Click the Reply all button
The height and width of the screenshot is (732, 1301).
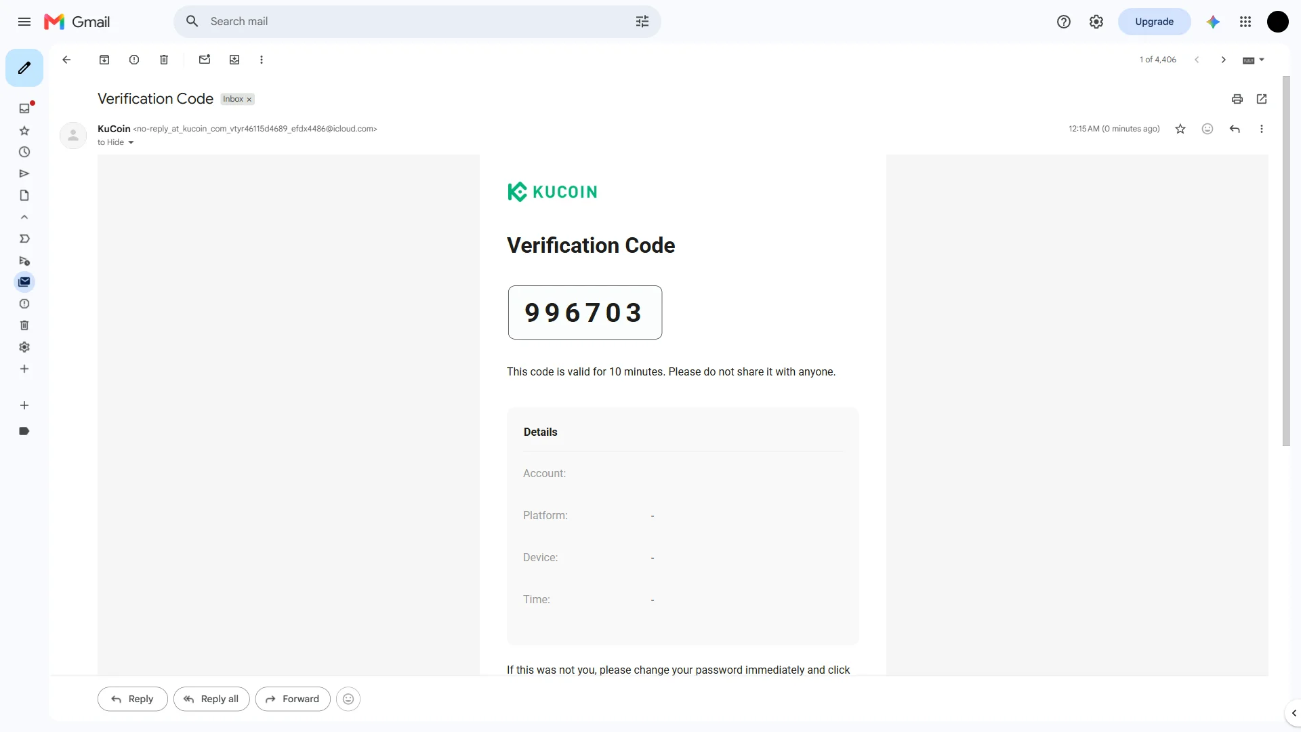click(x=211, y=699)
